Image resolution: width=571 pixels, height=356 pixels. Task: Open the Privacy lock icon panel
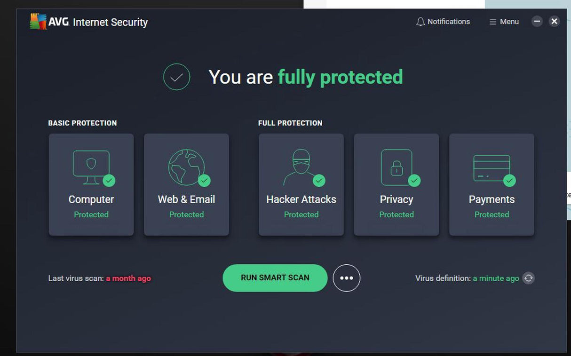coord(396,165)
